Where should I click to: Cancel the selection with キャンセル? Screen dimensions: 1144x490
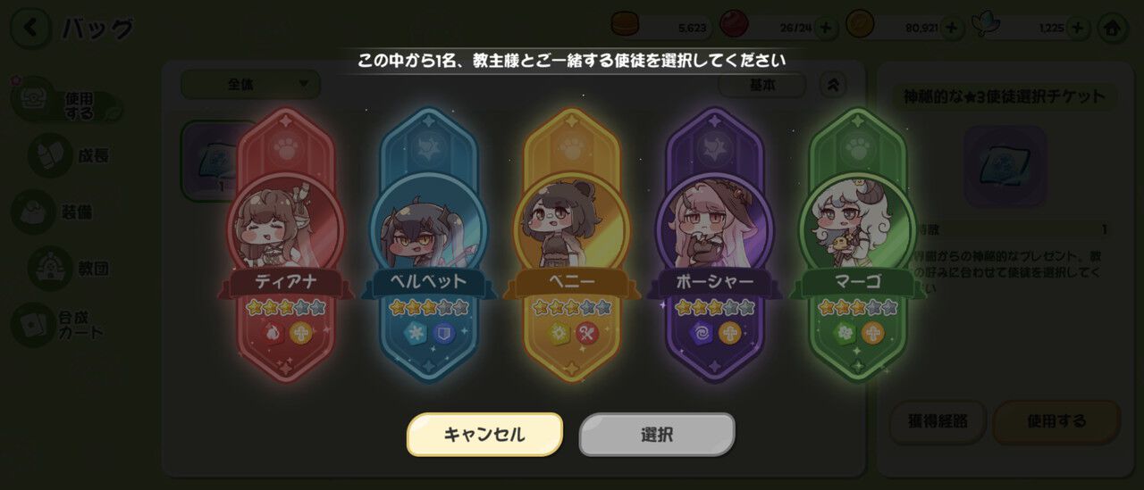[x=484, y=435]
